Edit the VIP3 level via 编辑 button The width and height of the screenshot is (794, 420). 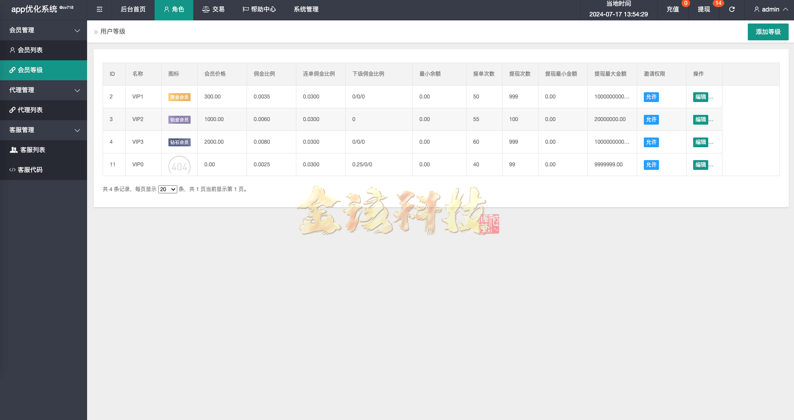point(701,142)
